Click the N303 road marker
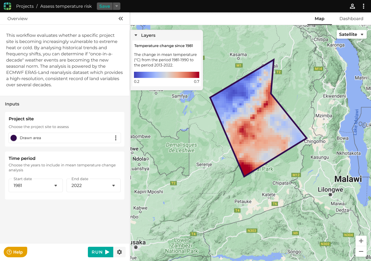Screen dimensions: 371x261 [x=252, y=230]
